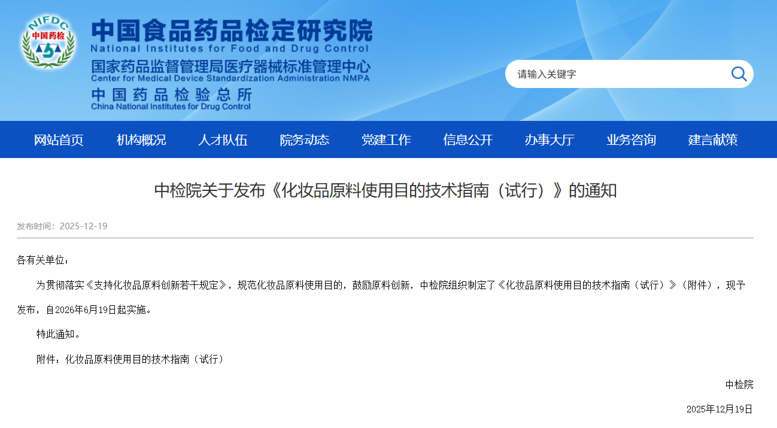This screenshot has height=428, width=777.
Task: Navigate to the 党建工作 section
Action: [x=386, y=140]
